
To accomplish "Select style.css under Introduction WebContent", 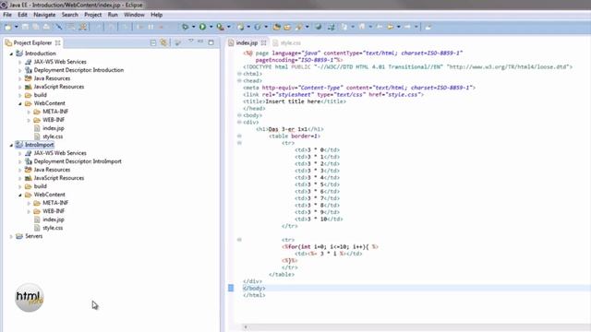I will pyautogui.click(x=53, y=136).
